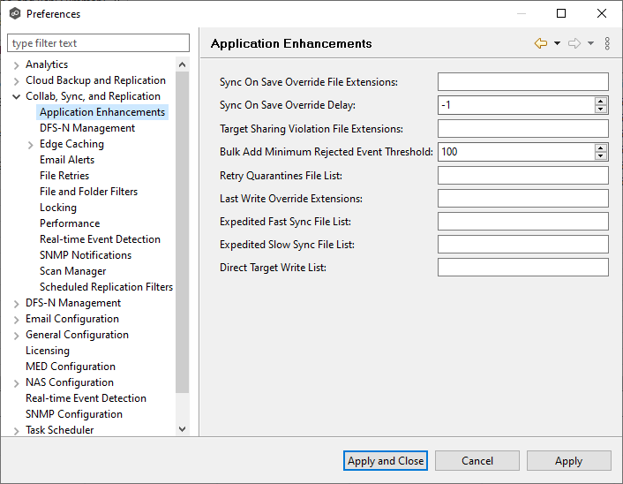Focus the type filter text search box

[98, 43]
